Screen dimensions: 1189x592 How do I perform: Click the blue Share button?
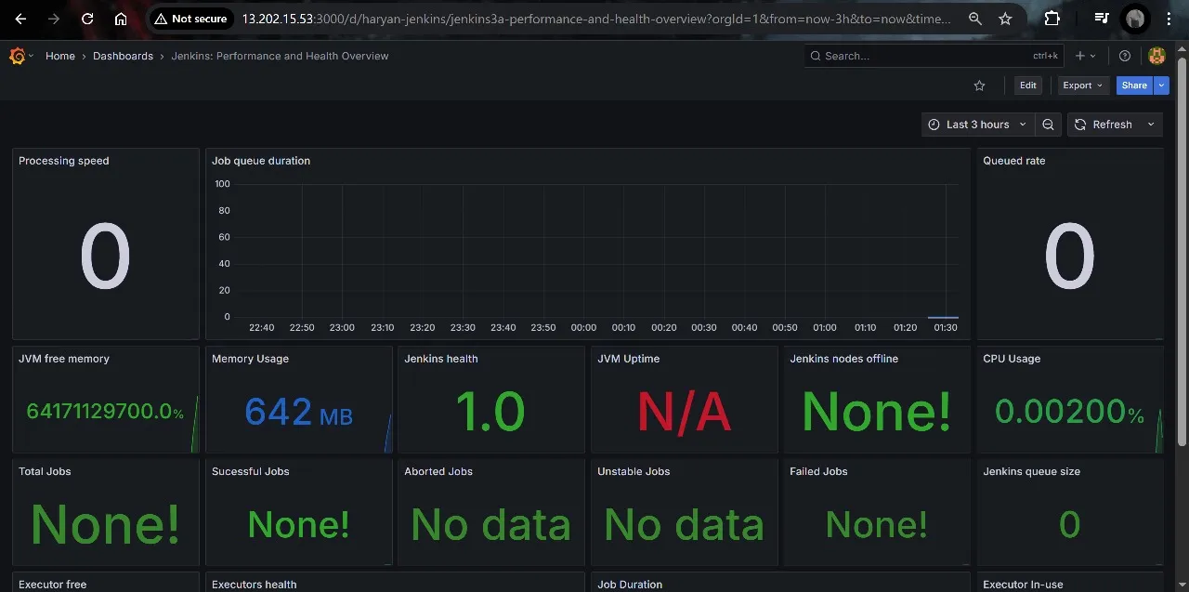tap(1134, 86)
